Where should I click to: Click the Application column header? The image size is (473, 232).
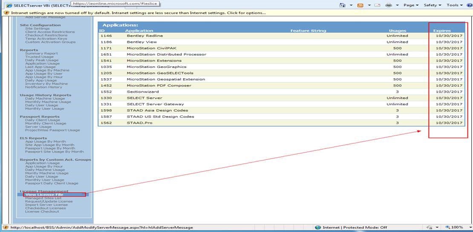(139, 31)
